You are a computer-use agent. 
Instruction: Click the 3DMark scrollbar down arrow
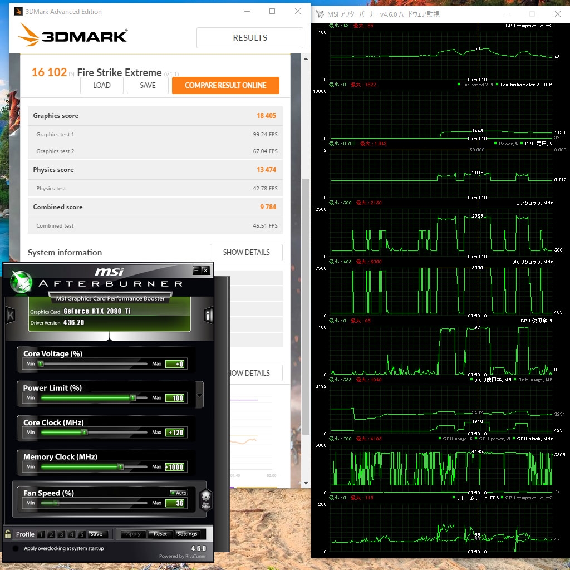306,483
